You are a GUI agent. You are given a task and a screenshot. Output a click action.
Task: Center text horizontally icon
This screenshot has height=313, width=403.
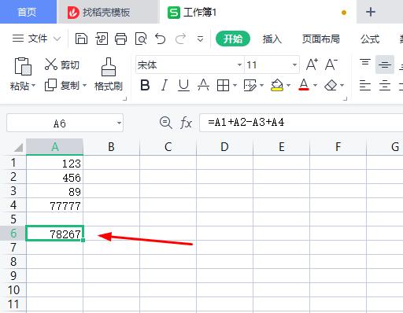(x=385, y=86)
